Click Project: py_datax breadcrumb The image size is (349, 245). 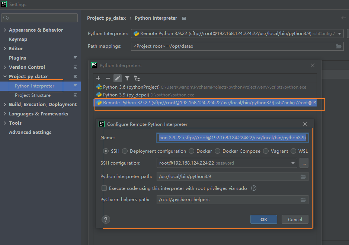[106, 18]
